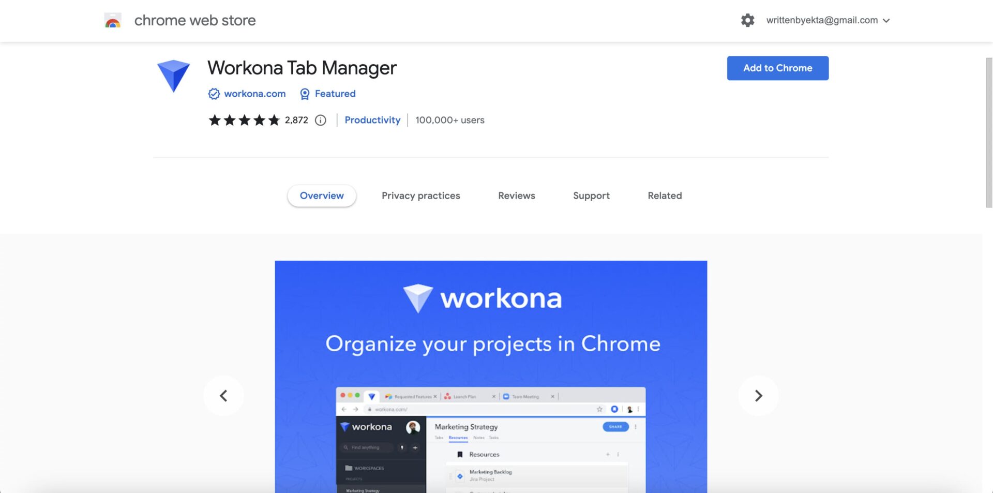The width and height of the screenshot is (993, 493).
Task: Open the Productivity category link
Action: pyautogui.click(x=372, y=120)
